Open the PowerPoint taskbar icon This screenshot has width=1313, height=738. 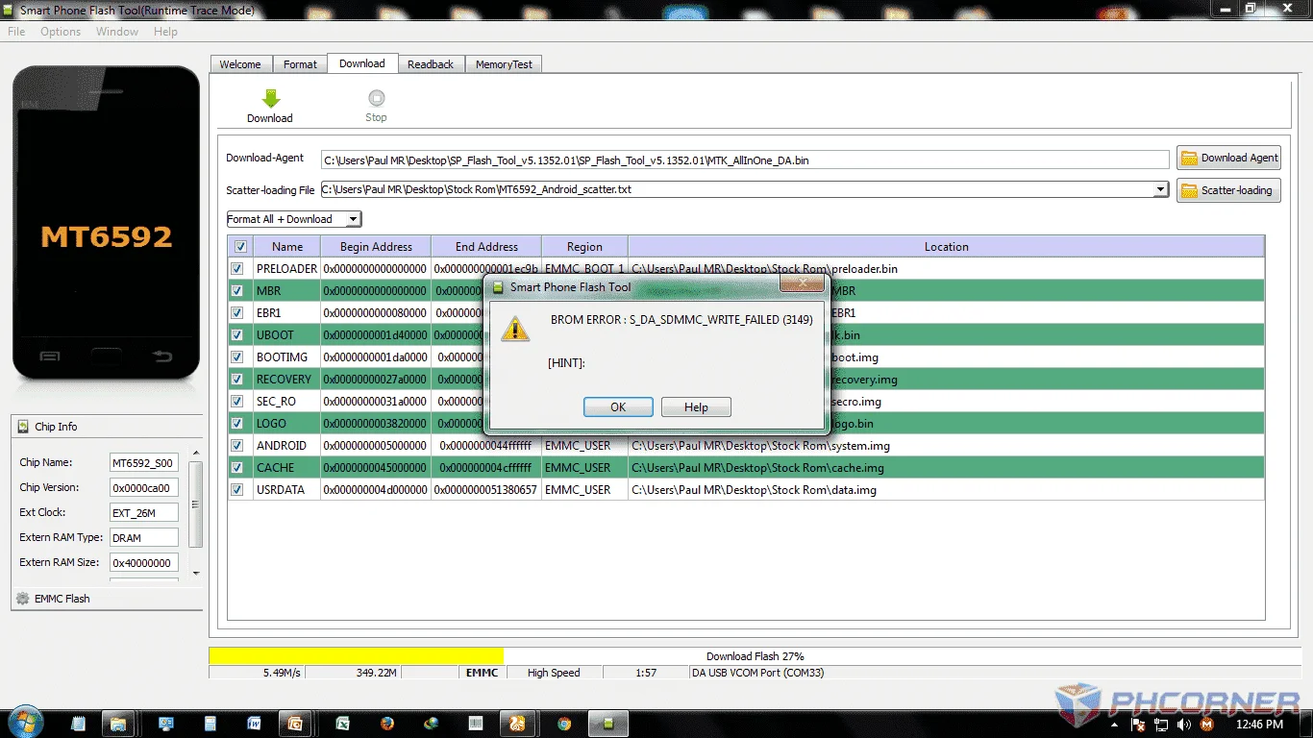[296, 724]
